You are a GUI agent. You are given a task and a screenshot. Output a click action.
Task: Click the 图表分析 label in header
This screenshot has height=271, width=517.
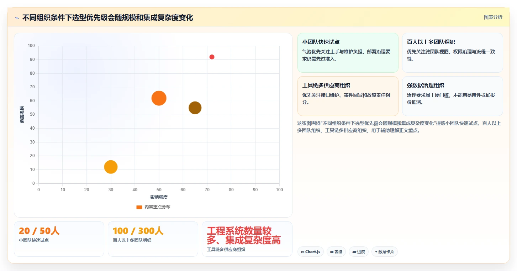pos(493,17)
